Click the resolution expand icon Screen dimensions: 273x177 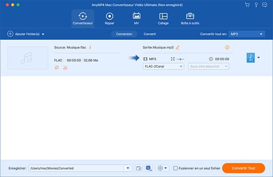pos(173,59)
